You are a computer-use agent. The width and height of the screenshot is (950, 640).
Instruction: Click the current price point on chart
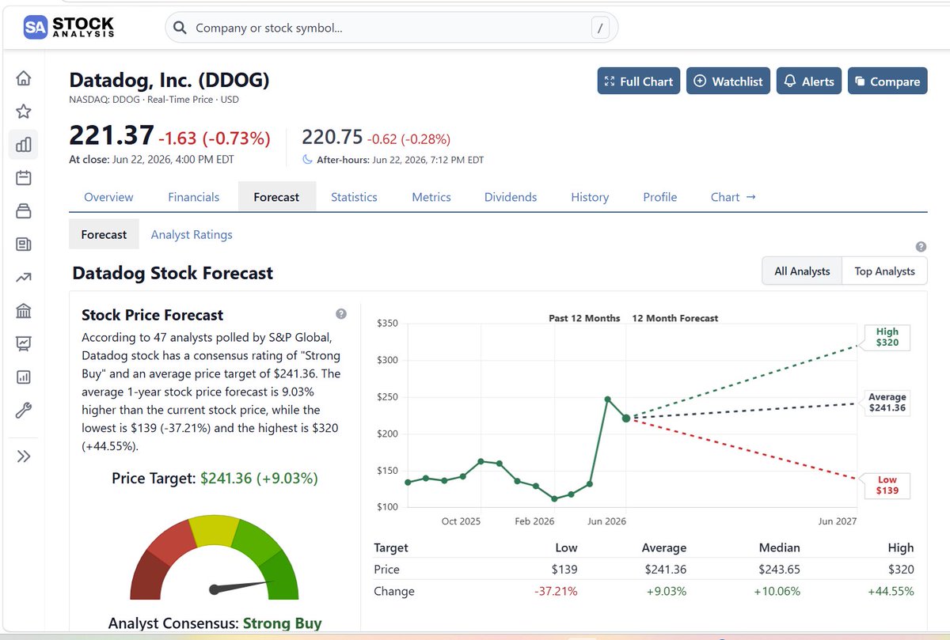[626, 418]
